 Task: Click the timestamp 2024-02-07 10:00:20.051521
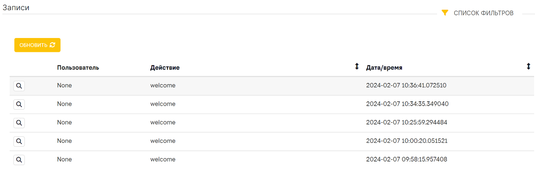coord(407,141)
